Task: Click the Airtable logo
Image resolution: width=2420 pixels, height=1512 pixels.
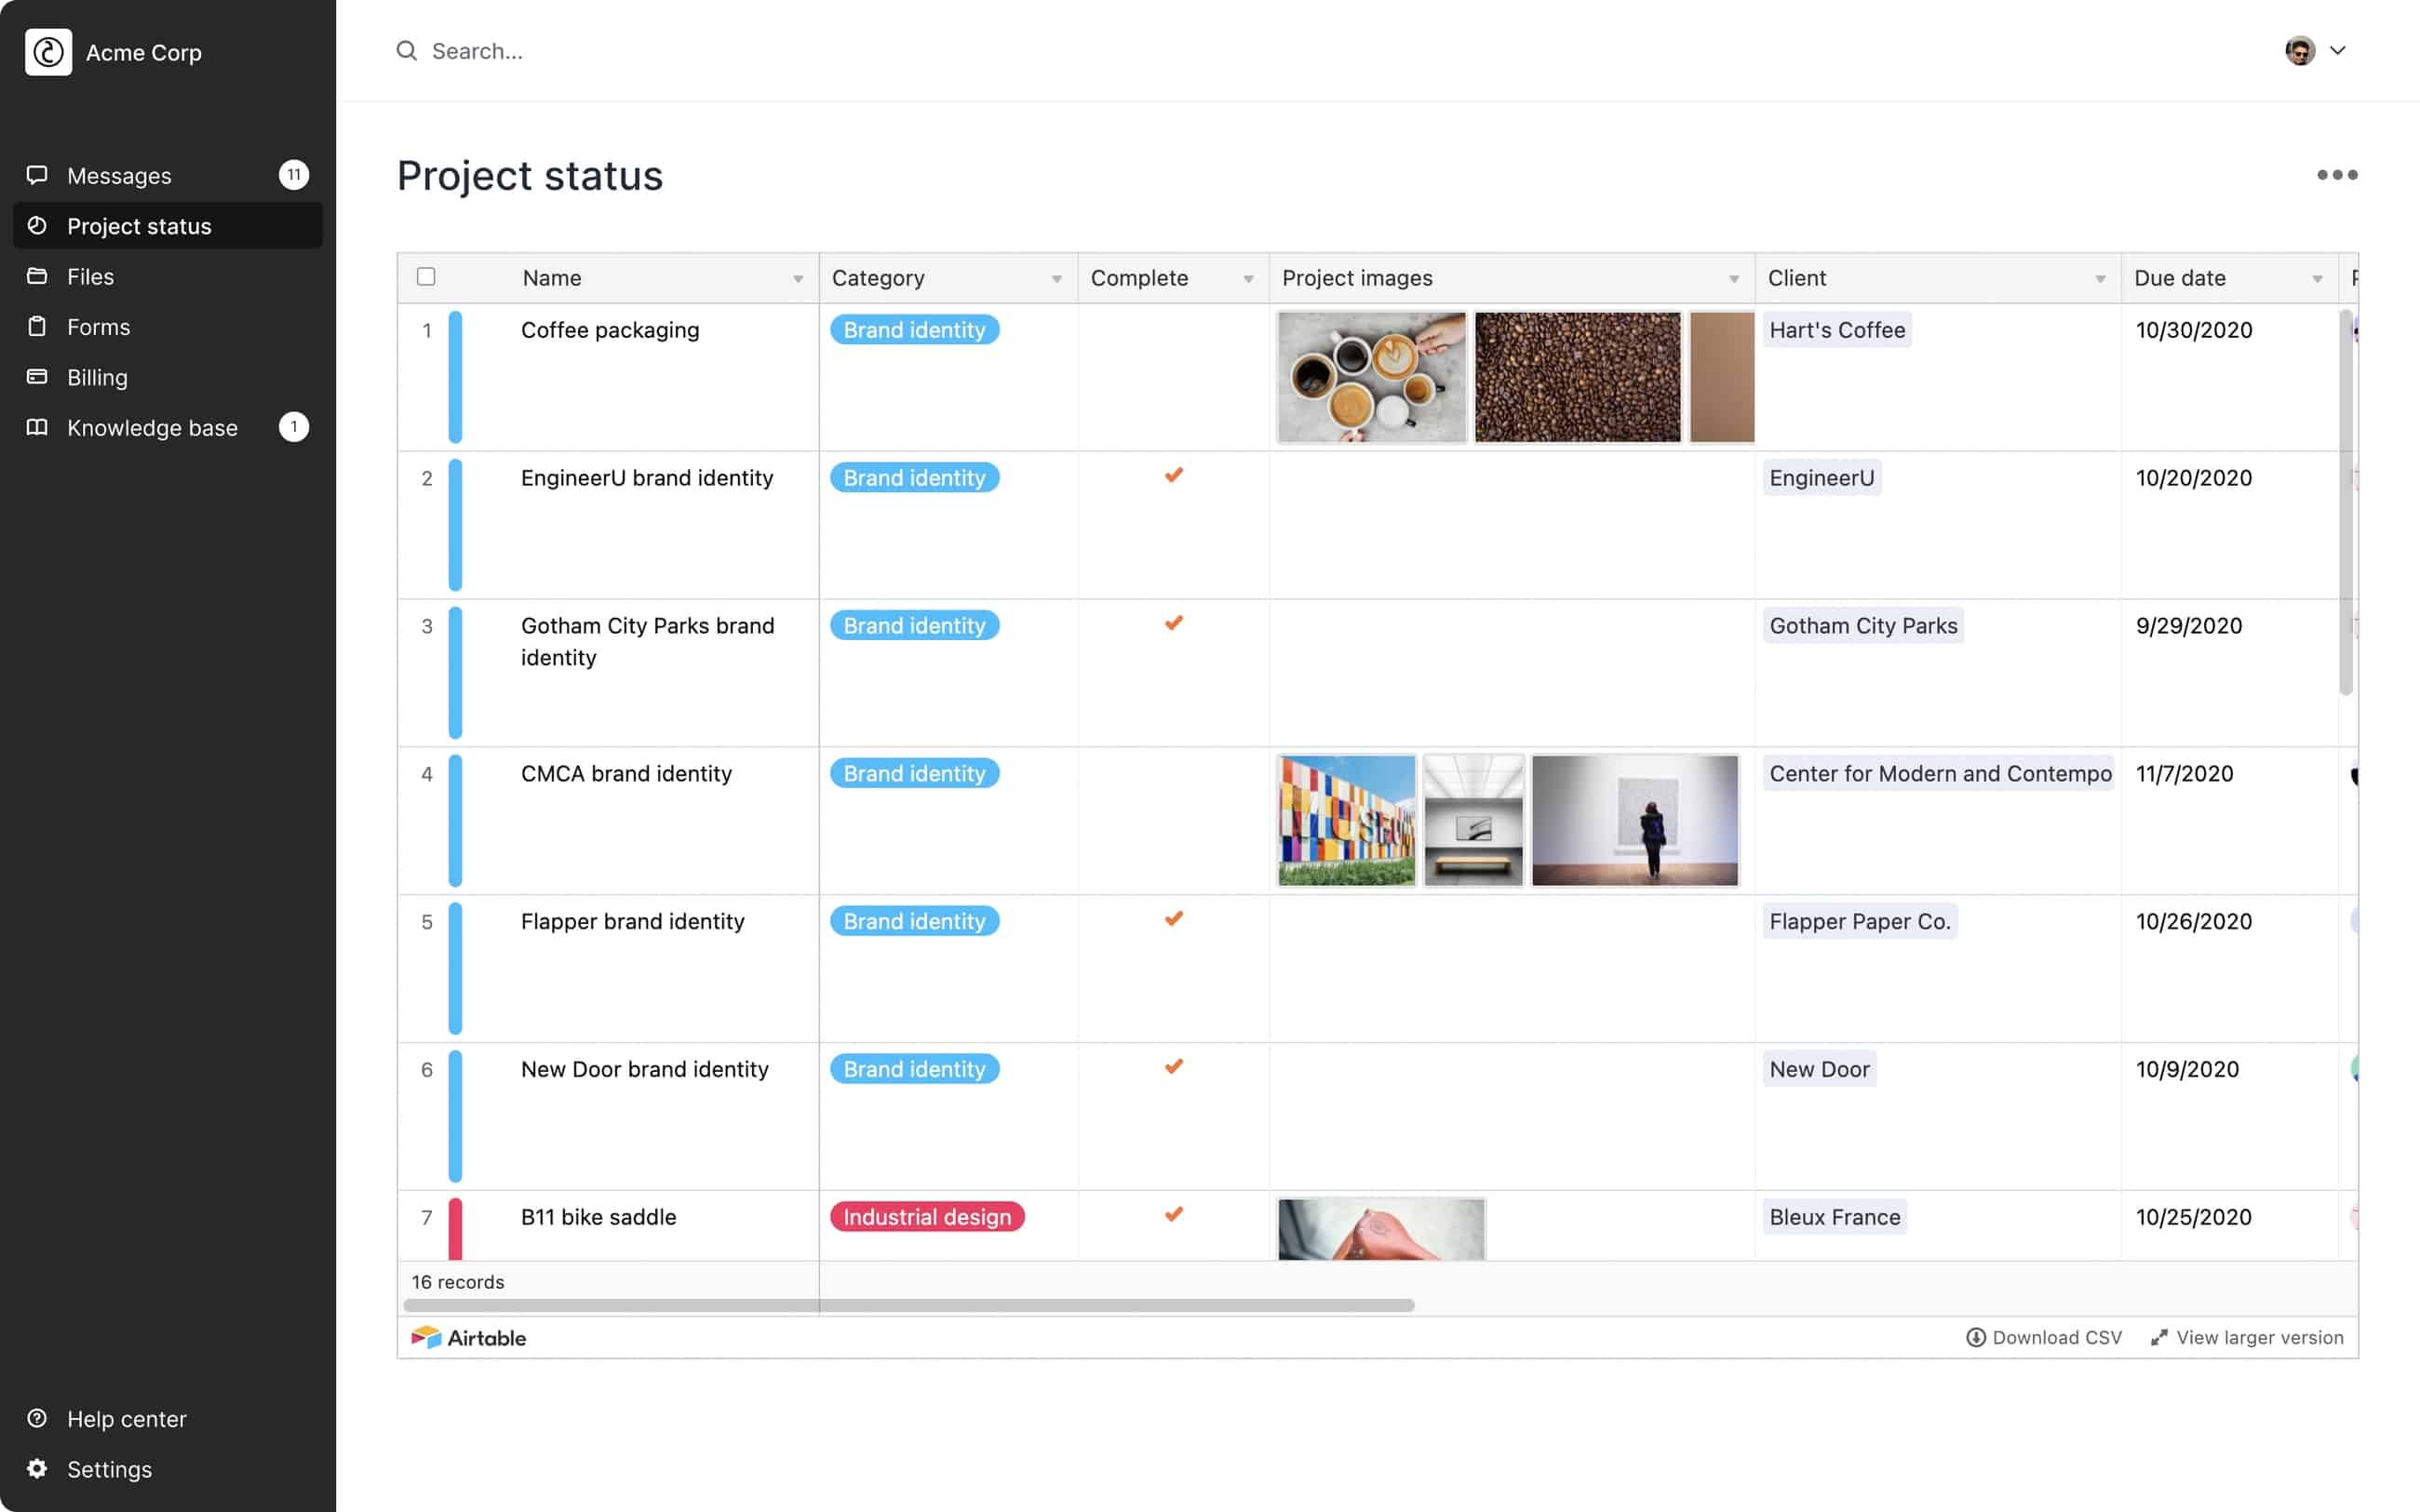Action: (468, 1337)
